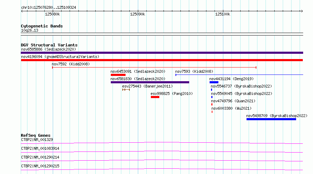Click the chr10:125076280..125109324 coordinate text

(49, 8)
